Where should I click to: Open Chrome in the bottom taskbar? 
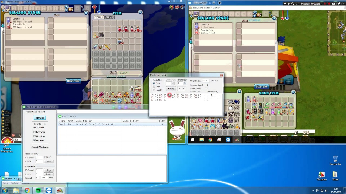[x=27, y=191]
